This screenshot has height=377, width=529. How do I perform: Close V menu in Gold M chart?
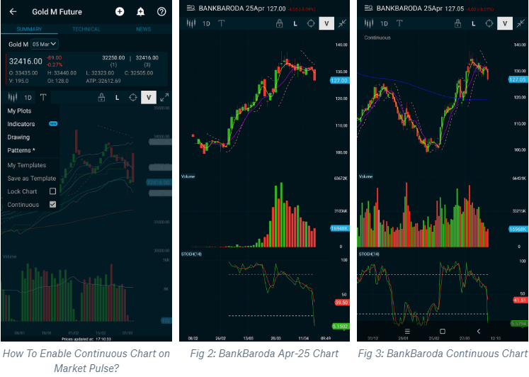[x=149, y=98]
